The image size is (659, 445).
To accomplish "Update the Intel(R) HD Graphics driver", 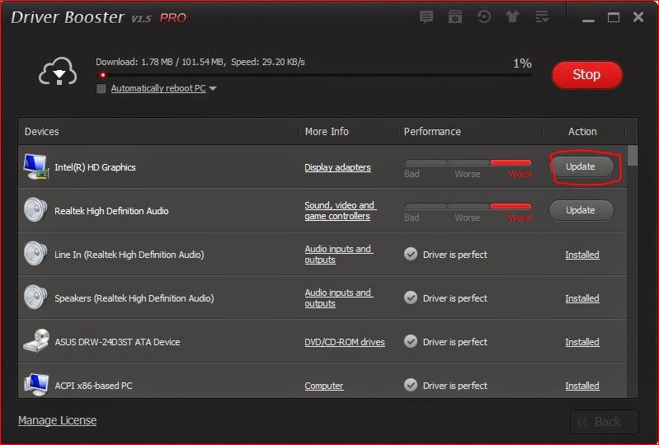I will click(581, 166).
